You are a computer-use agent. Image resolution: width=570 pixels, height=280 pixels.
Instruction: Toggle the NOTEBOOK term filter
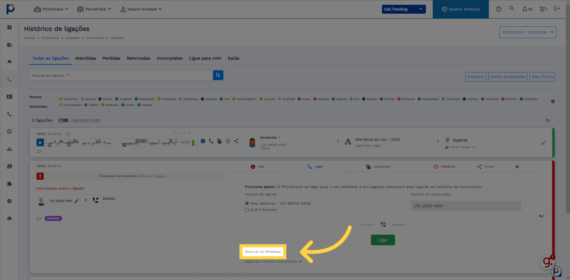529,99
